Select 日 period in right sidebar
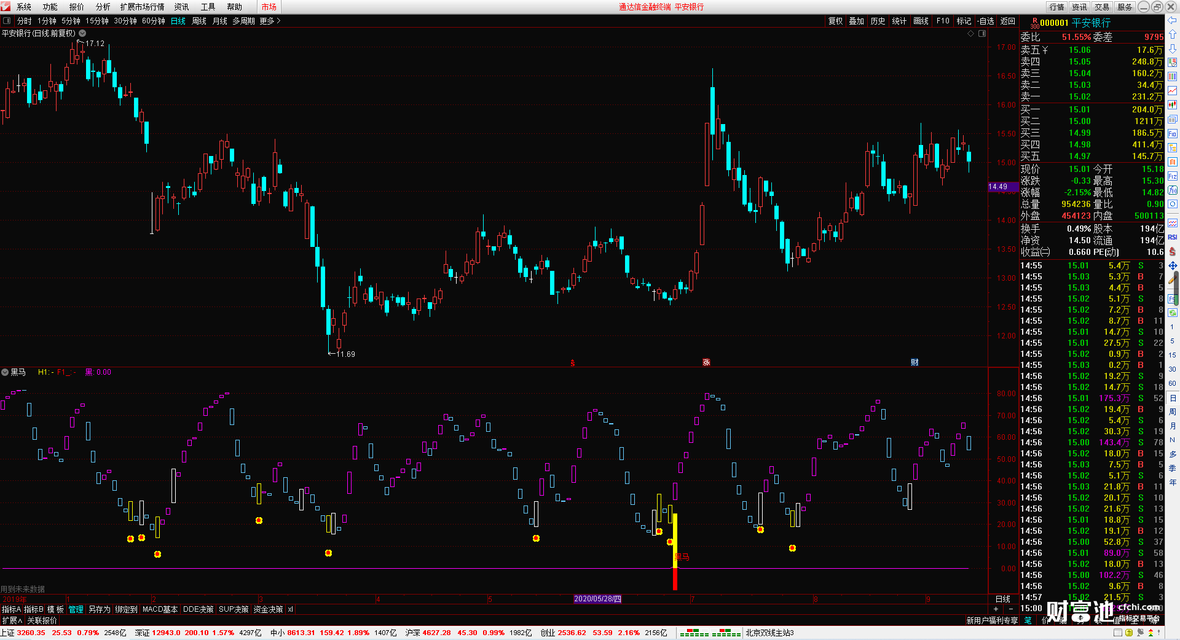Screen dimensions: 1180x640 coord(1173,398)
